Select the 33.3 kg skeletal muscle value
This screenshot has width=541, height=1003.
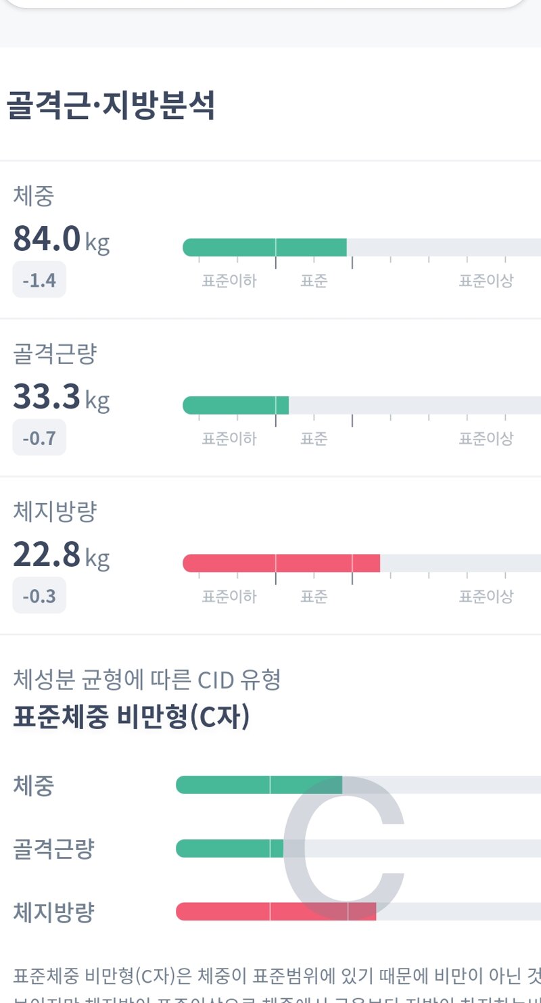62,398
